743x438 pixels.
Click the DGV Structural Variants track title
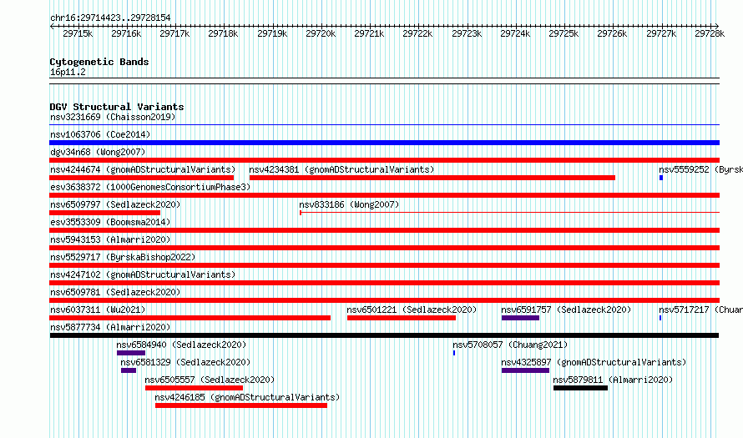[x=117, y=107]
